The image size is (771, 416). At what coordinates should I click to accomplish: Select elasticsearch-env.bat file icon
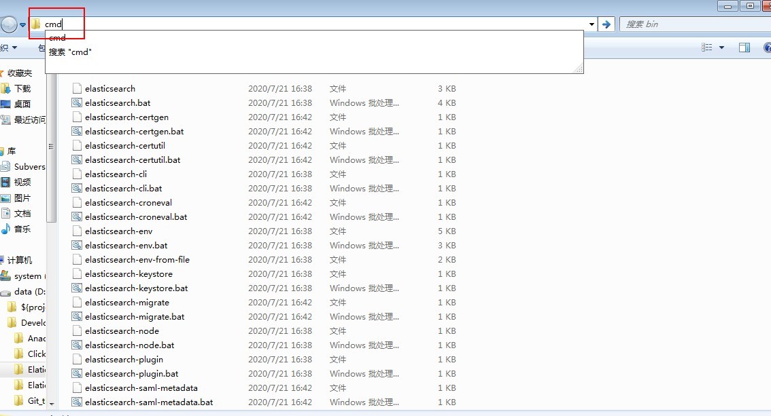77,245
